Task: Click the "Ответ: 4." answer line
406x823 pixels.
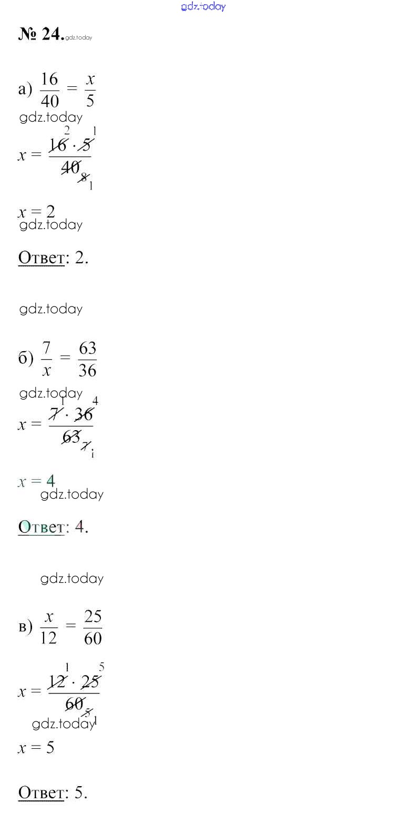Action: point(53,527)
